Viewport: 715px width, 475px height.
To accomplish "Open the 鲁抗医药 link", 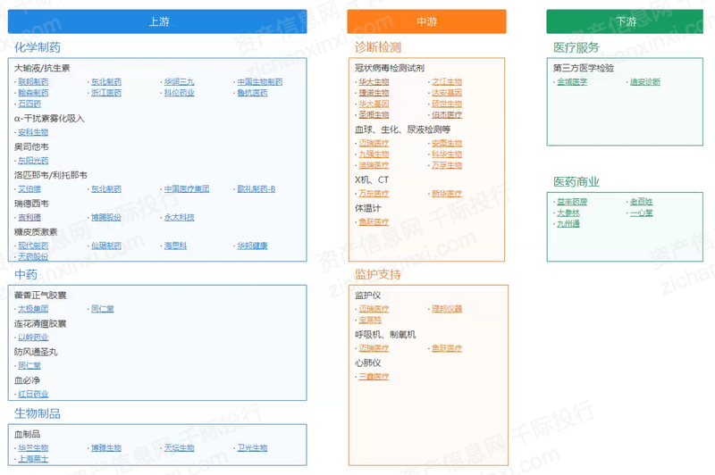I will [252, 93].
